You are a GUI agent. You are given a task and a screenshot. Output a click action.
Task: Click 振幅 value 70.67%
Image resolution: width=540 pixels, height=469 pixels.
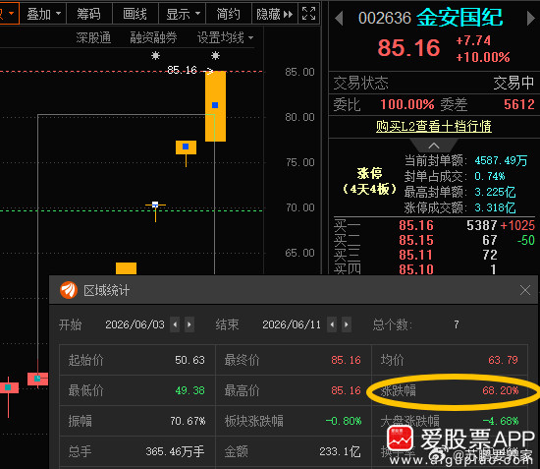(x=188, y=421)
